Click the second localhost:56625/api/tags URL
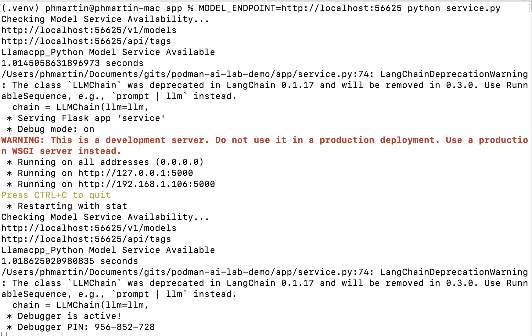The height and width of the screenshot is (336, 532). pos(86,239)
